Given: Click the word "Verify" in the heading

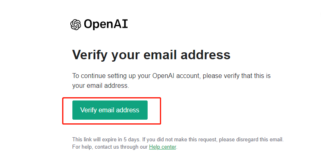Looking at the screenshot, I should point(90,55).
